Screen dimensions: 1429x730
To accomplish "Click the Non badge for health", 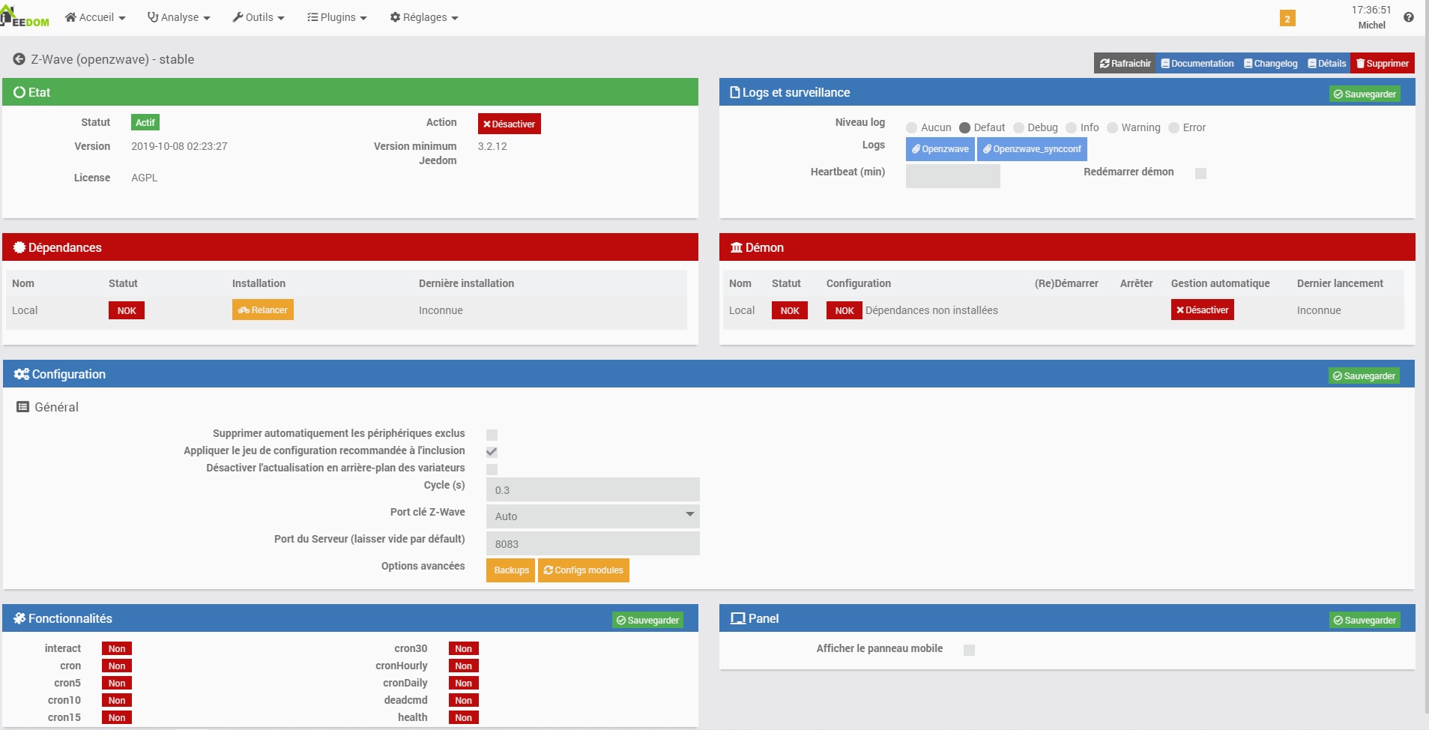I will pyautogui.click(x=464, y=718).
